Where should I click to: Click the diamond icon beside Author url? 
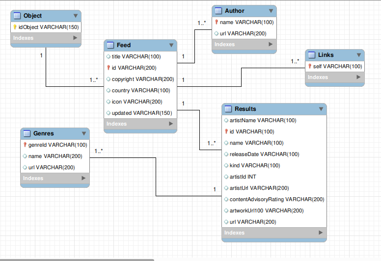click(x=216, y=33)
